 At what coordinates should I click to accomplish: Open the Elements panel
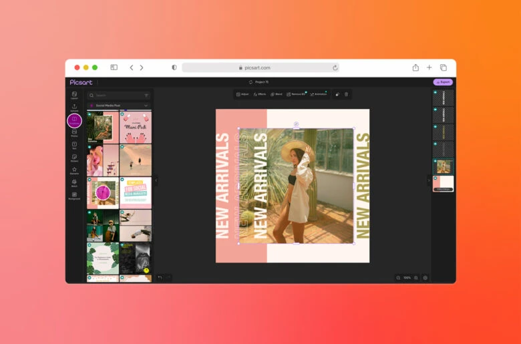pyautogui.click(x=74, y=171)
